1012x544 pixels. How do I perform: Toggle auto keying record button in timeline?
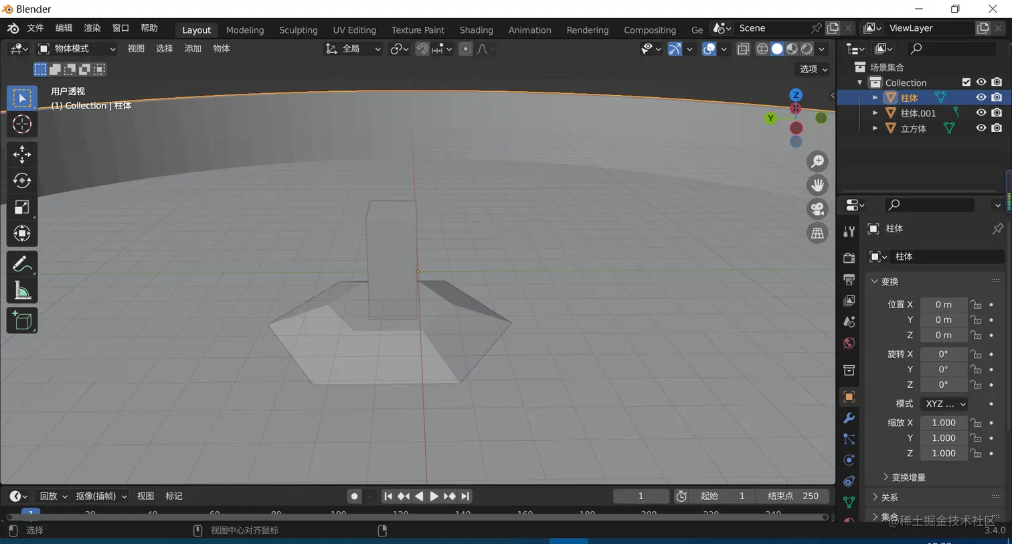click(354, 496)
